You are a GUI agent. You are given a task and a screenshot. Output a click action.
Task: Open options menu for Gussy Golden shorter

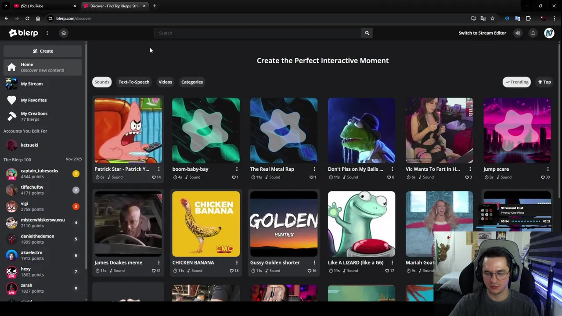(x=314, y=262)
